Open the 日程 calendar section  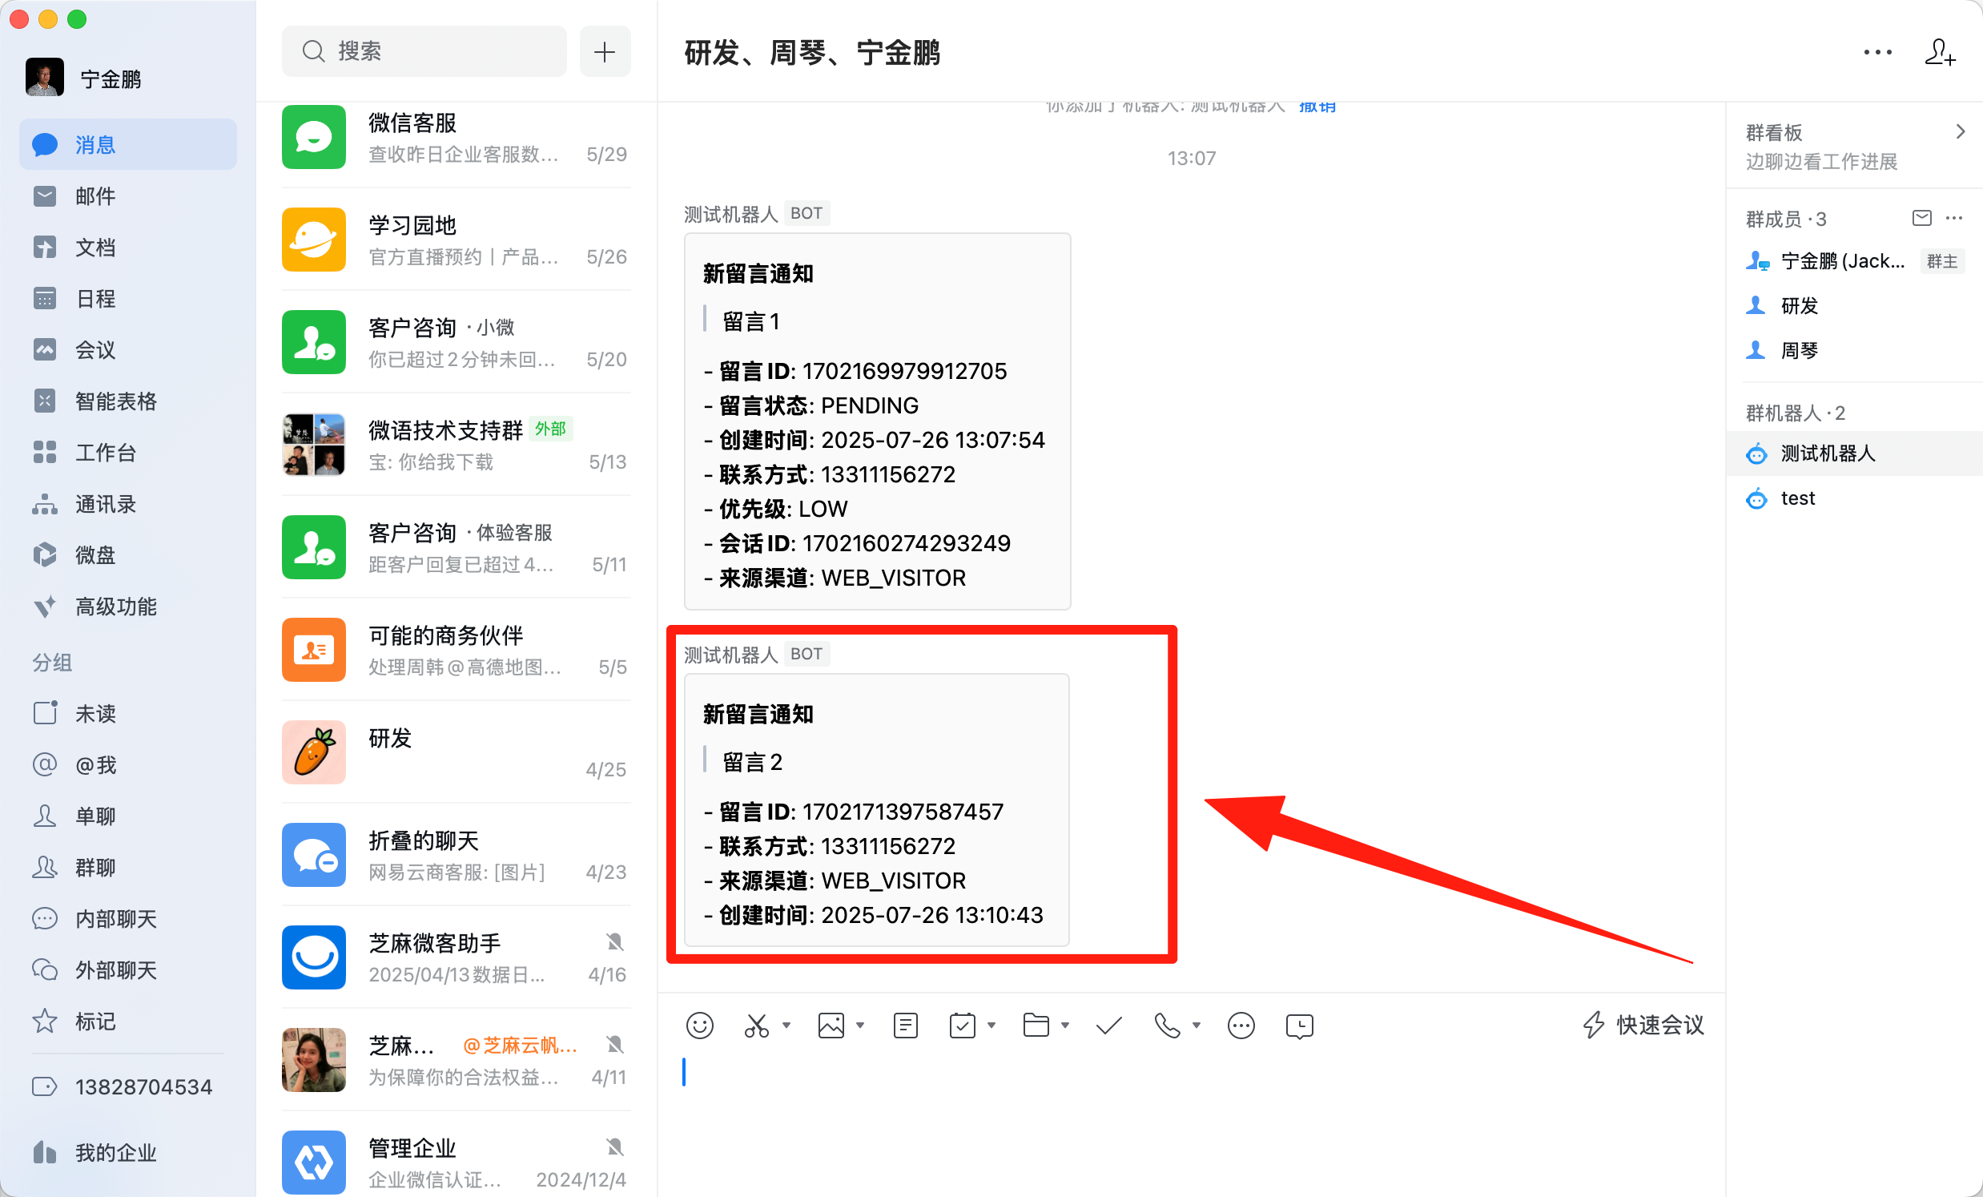tap(128, 299)
